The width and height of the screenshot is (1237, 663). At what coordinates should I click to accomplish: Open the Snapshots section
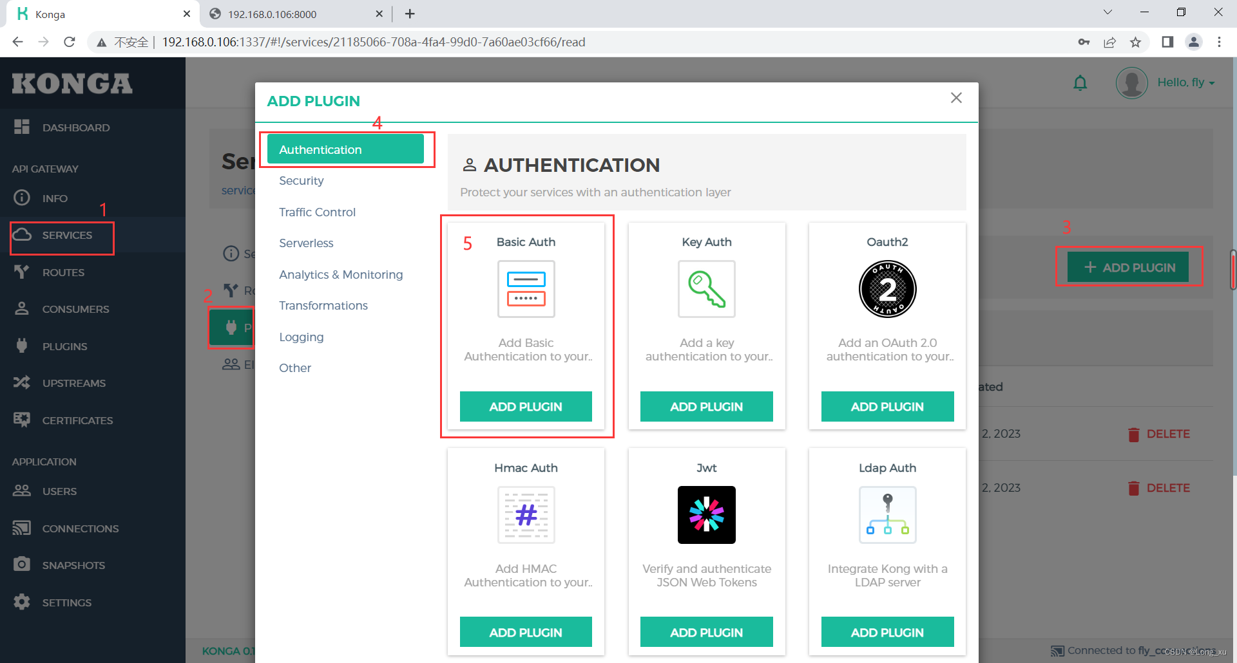pos(73,565)
